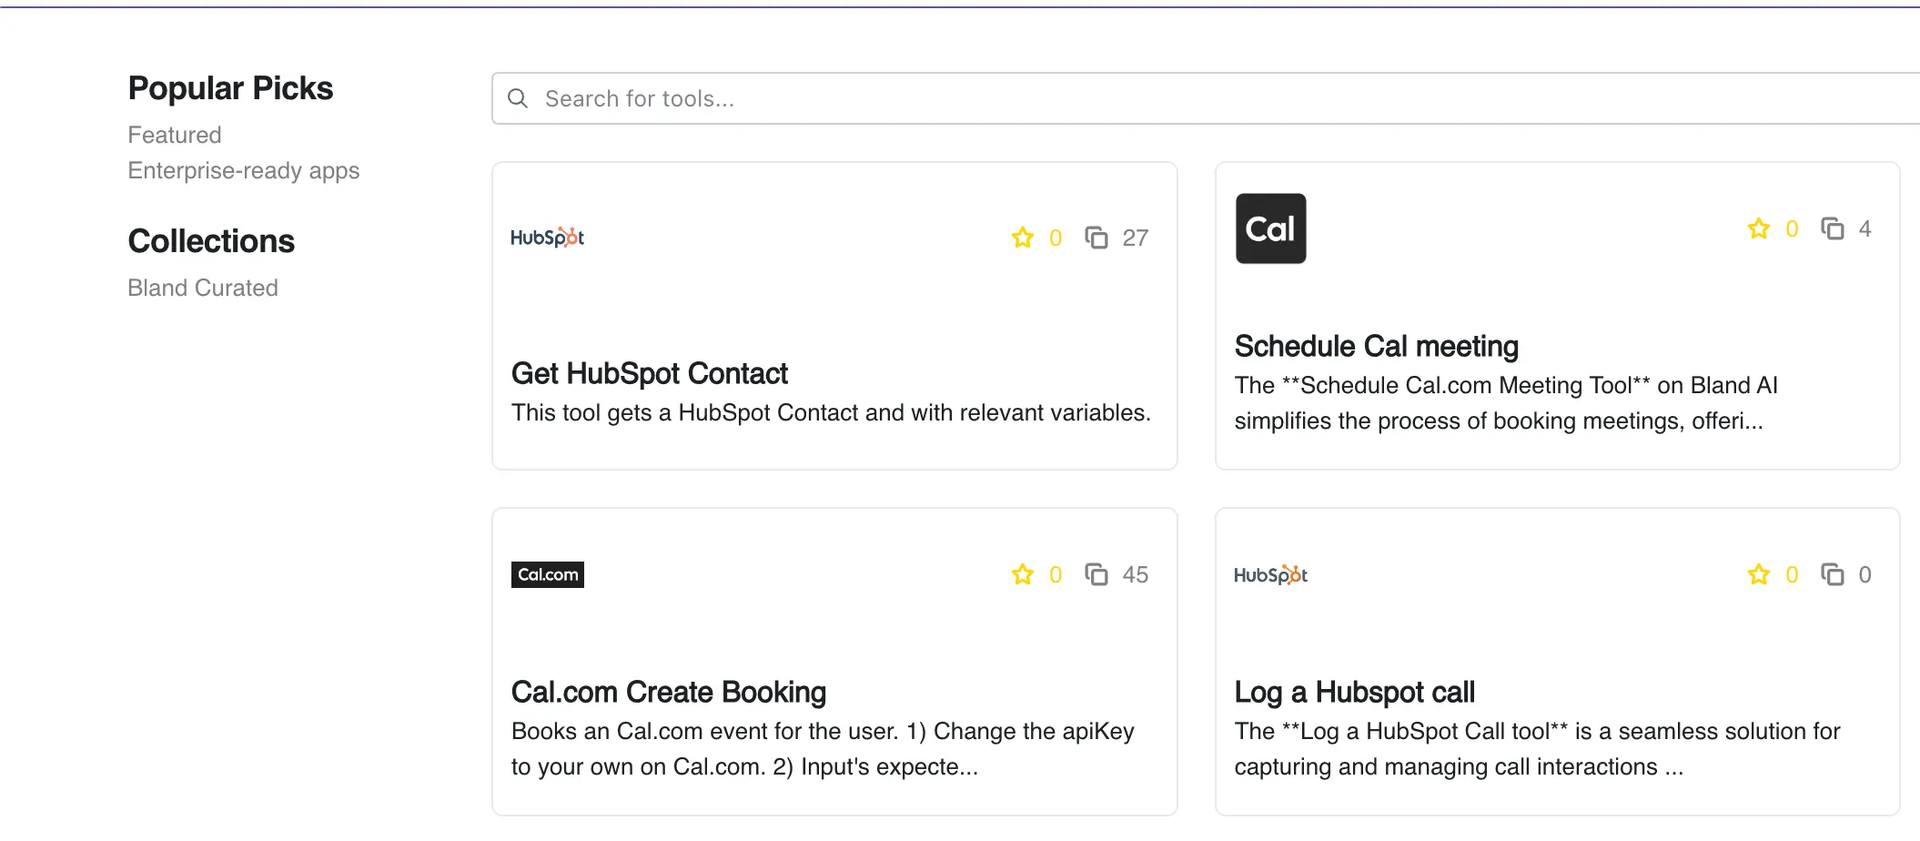Click Get HubSpot Contact description text
The image size is (1920, 841).
point(831,412)
